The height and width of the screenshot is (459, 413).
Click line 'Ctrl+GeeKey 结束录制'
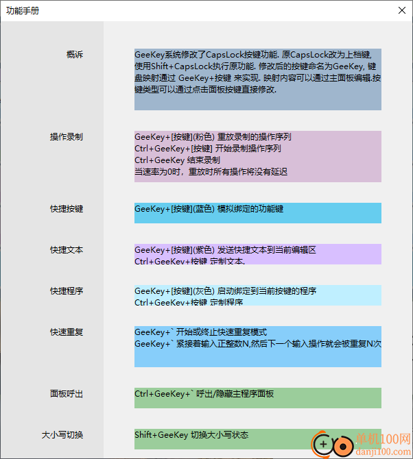(177, 160)
